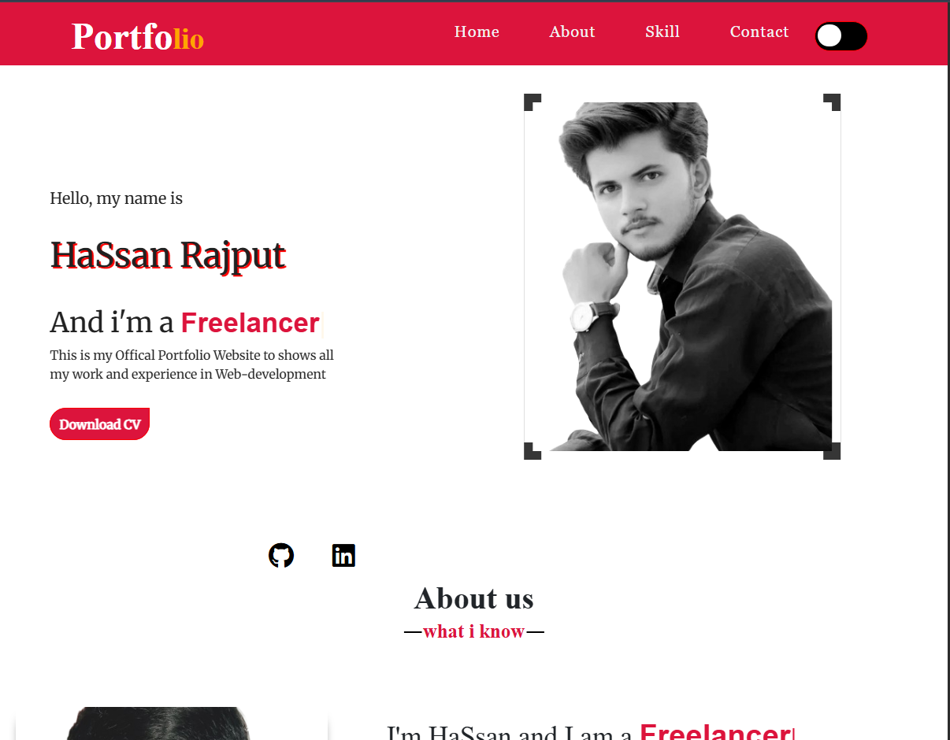The height and width of the screenshot is (740, 950).
Task: Open the GitHub profile icon
Action: tap(281, 556)
